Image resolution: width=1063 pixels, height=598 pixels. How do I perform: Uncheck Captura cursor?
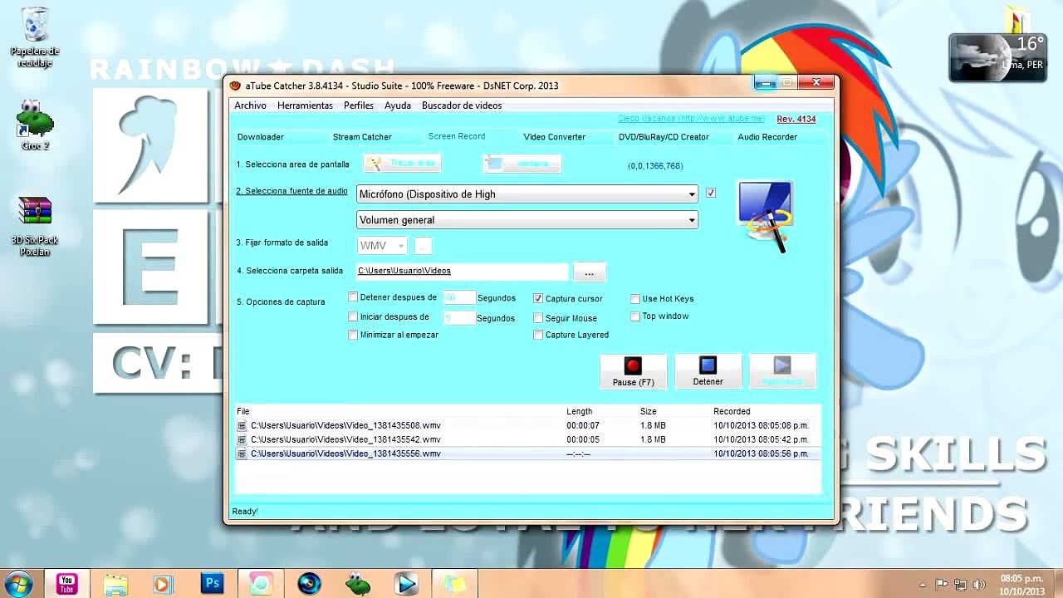pyautogui.click(x=538, y=298)
